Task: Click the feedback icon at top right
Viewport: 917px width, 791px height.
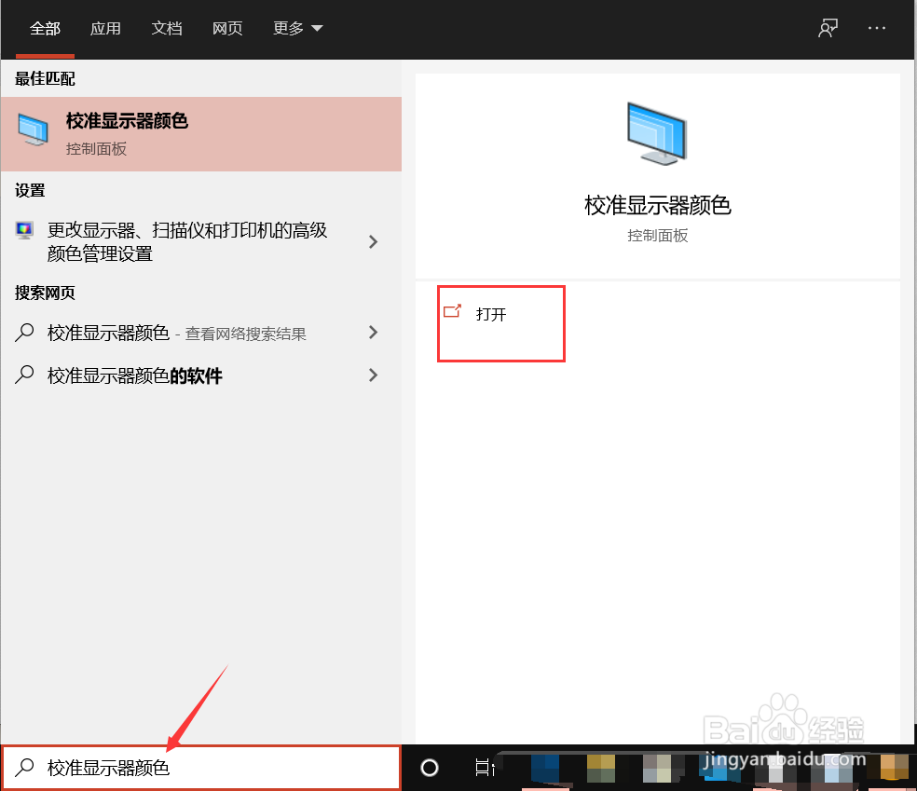Action: 828,28
